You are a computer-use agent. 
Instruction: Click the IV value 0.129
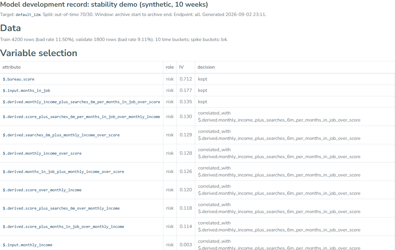(186, 135)
